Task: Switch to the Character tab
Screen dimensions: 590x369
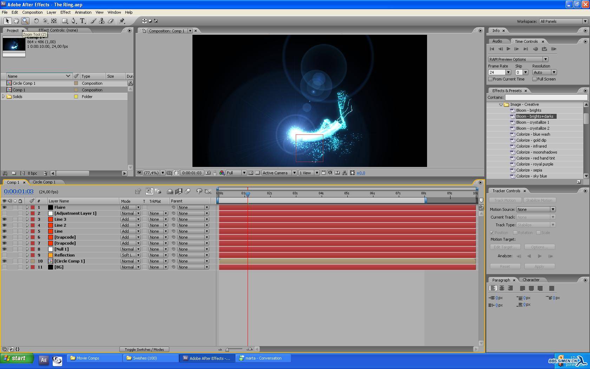Action: [531, 280]
